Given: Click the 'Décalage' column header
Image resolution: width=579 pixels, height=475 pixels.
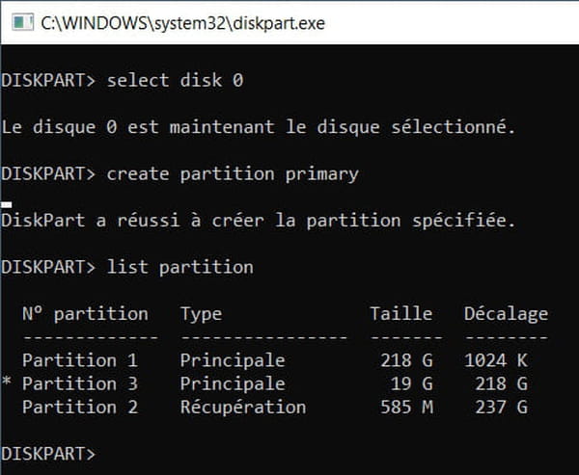Looking at the screenshot, I should (x=506, y=314).
